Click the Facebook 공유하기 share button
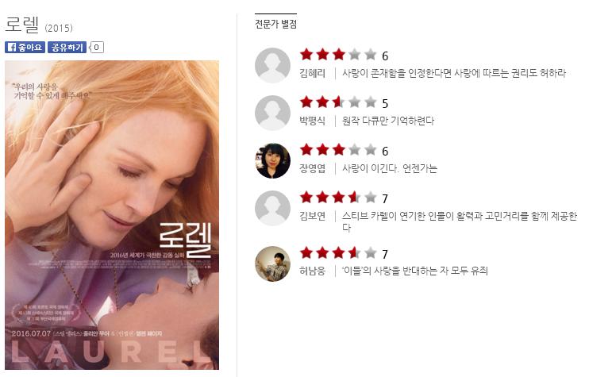Image resolution: width=589 pixels, height=377 pixels. coord(67,48)
